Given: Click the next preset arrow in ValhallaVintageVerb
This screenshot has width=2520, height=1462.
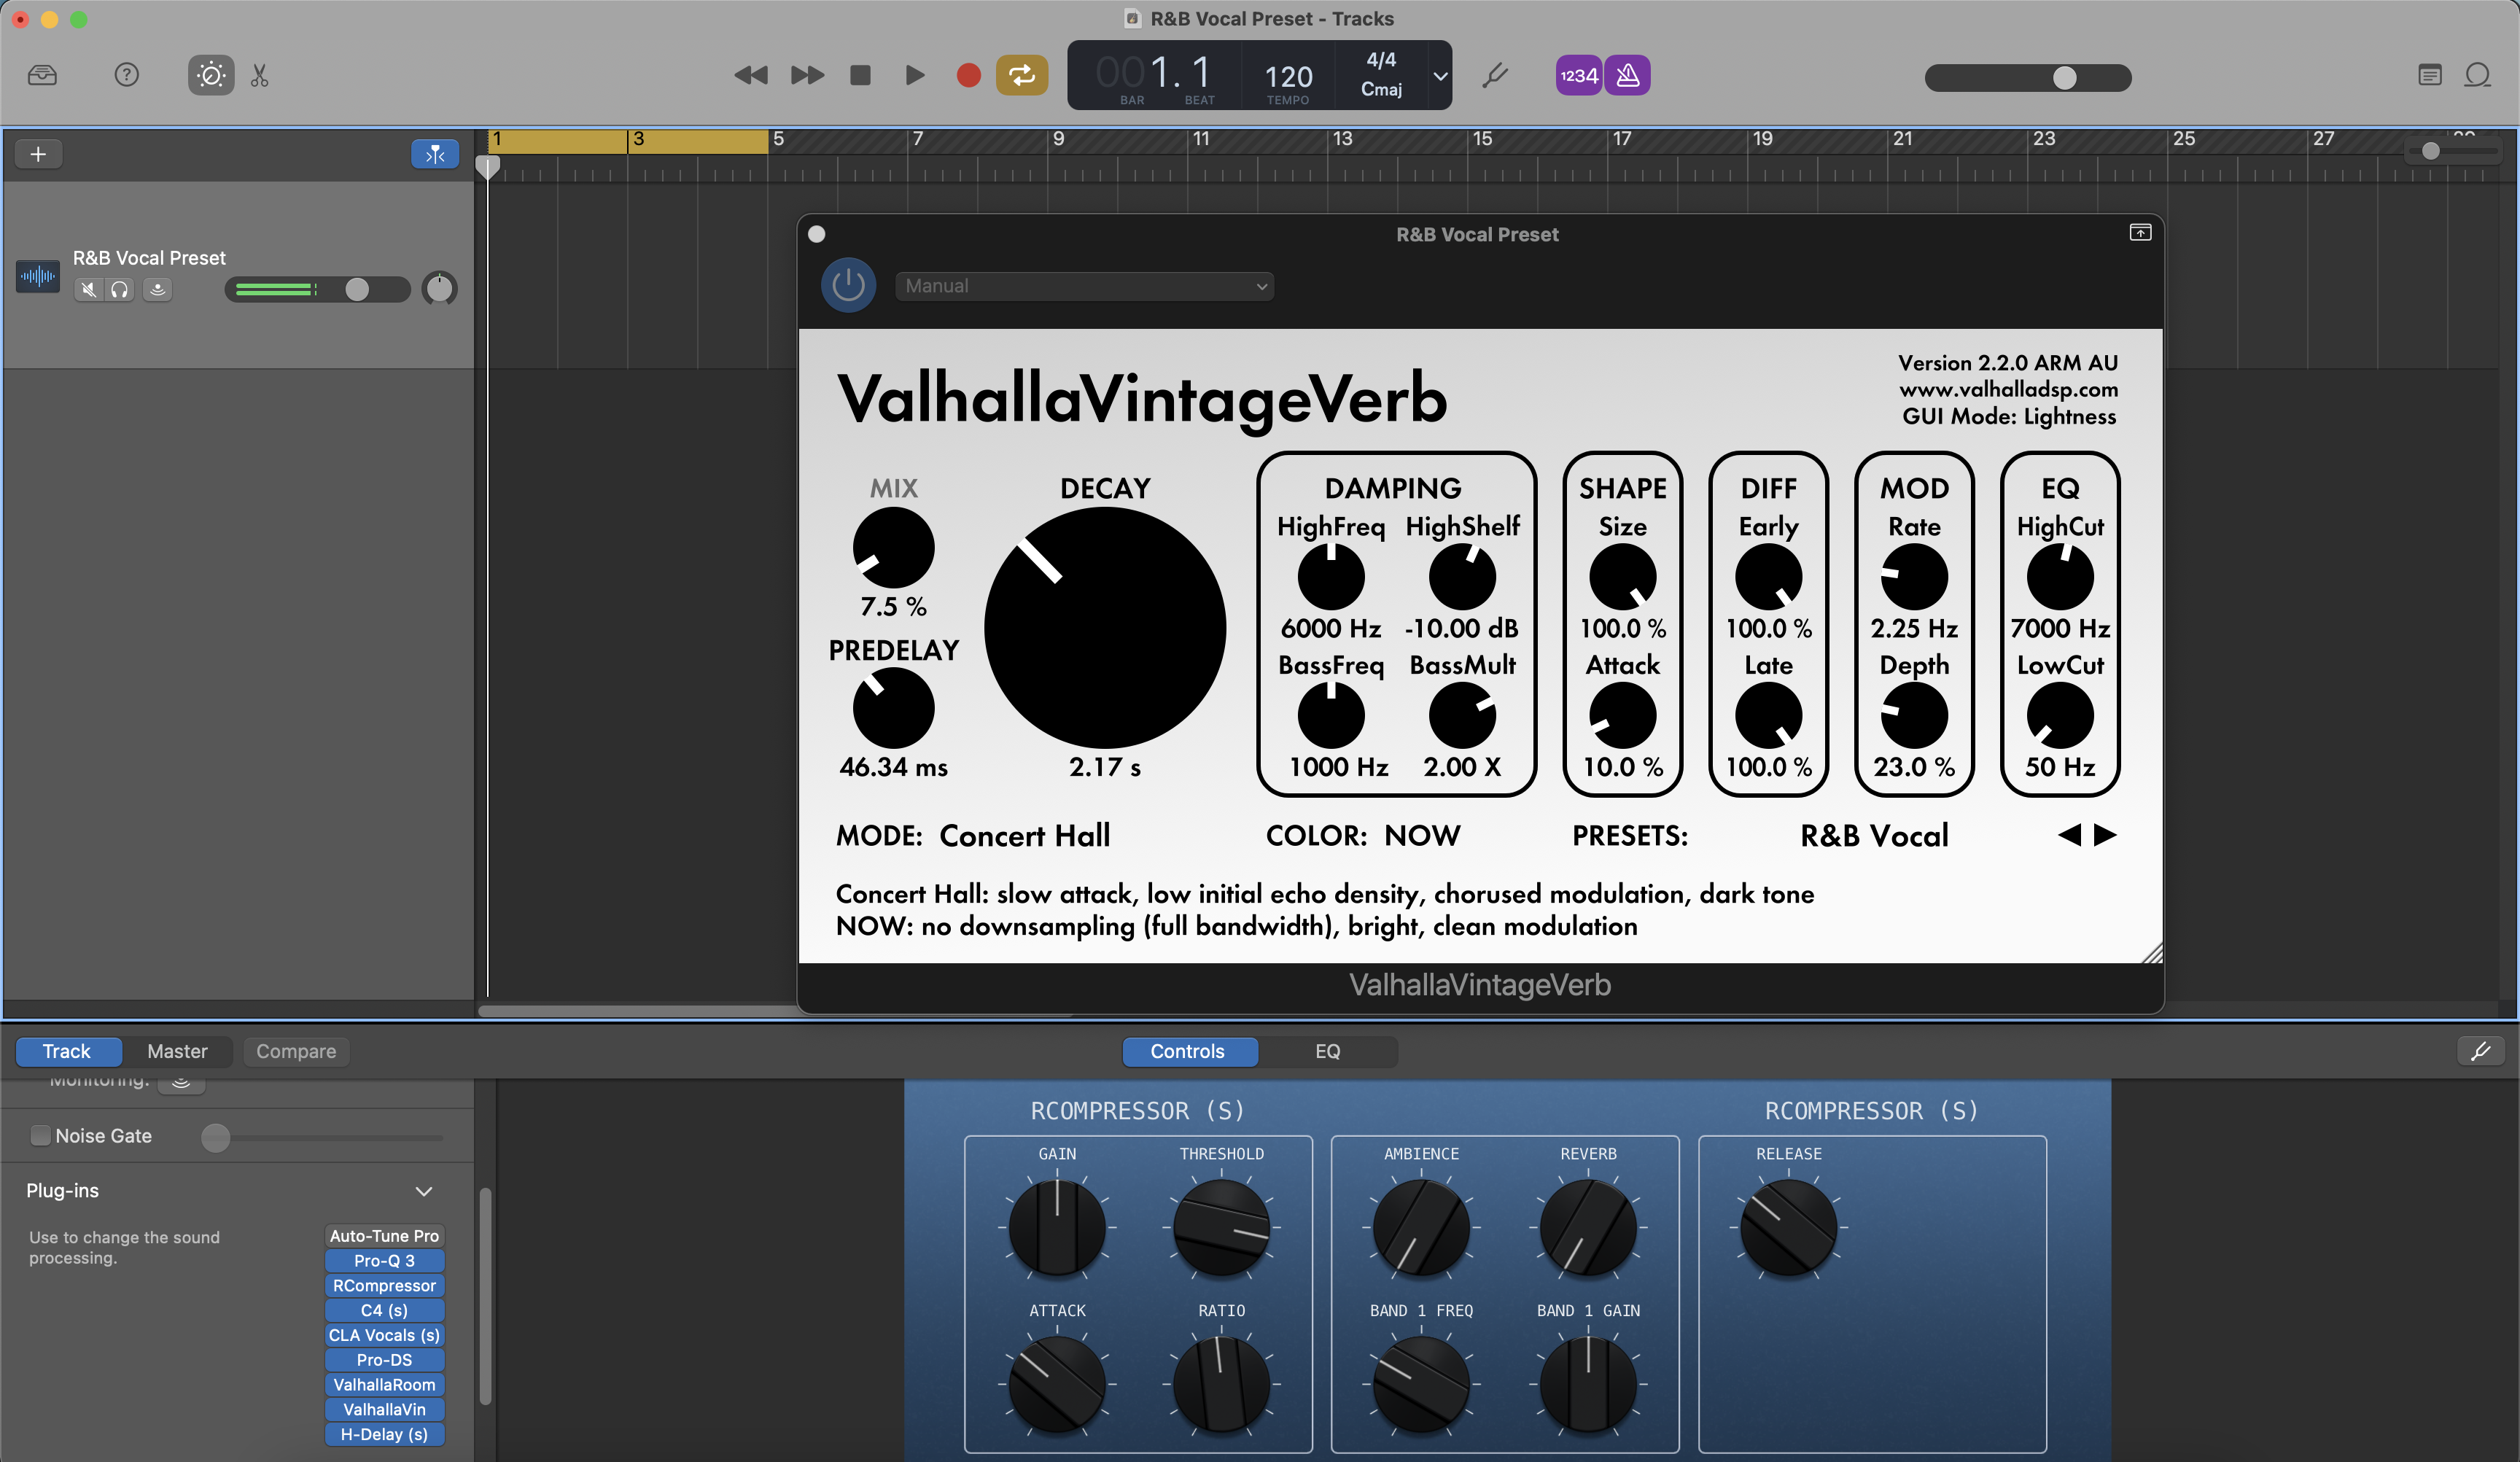Looking at the screenshot, I should (x=2105, y=836).
